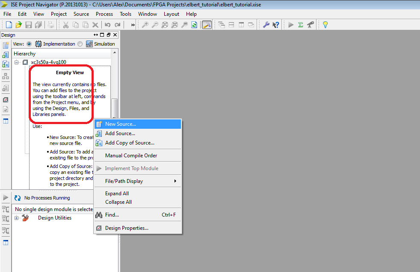Image resolution: width=420 pixels, height=272 pixels.
Task: Maximize the Design panel square icon
Action: (102, 35)
